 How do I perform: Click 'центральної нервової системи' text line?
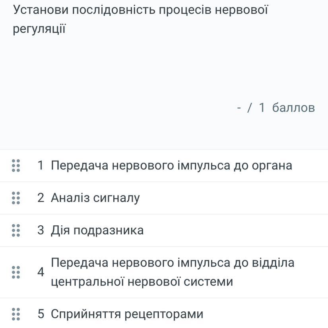tap(142, 282)
